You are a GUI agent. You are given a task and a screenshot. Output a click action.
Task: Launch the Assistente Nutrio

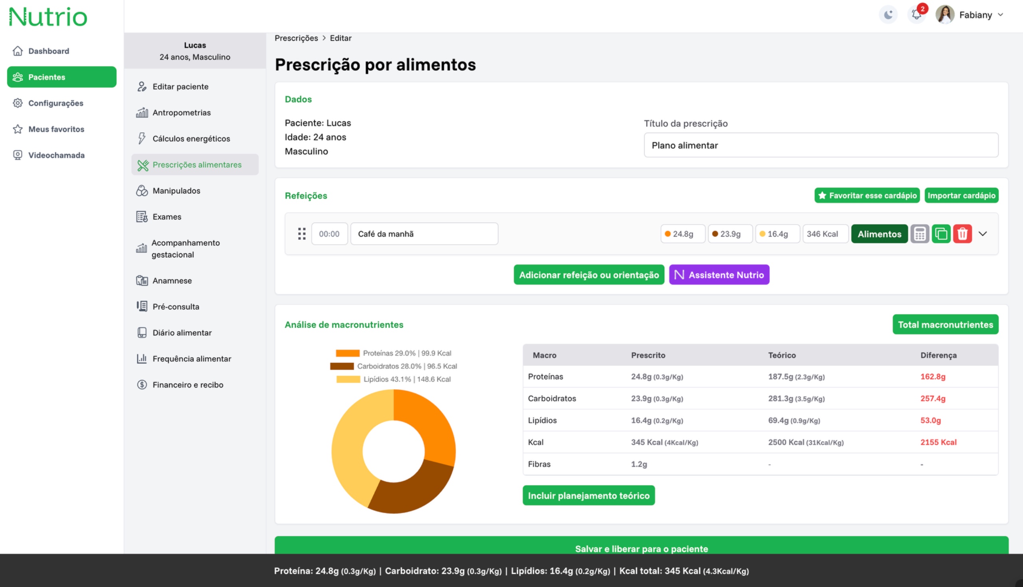tap(719, 275)
